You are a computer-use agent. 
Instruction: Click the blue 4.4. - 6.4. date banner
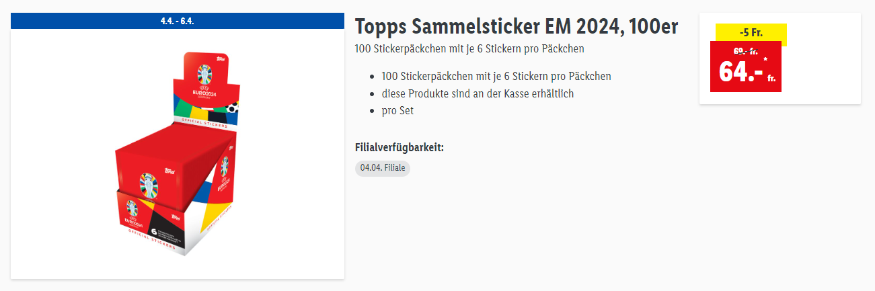[x=178, y=21]
